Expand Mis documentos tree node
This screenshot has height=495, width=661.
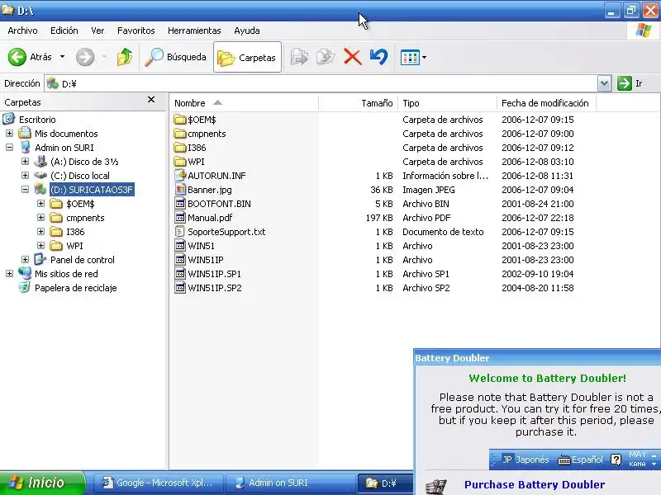pyautogui.click(x=9, y=134)
